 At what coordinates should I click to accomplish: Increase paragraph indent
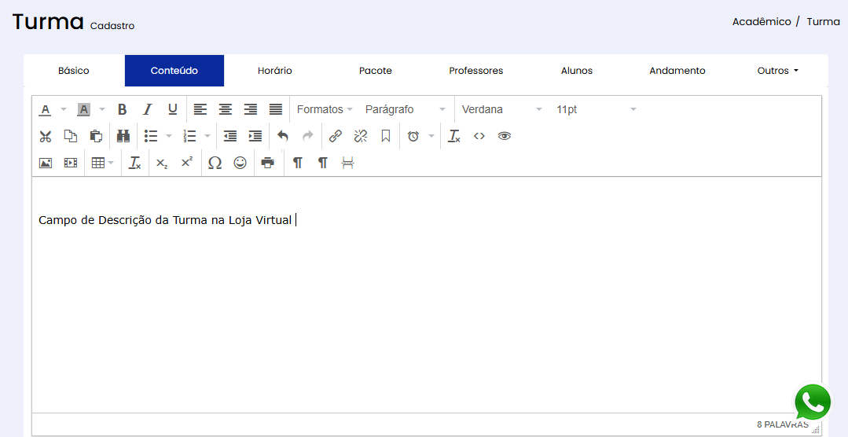coord(255,136)
